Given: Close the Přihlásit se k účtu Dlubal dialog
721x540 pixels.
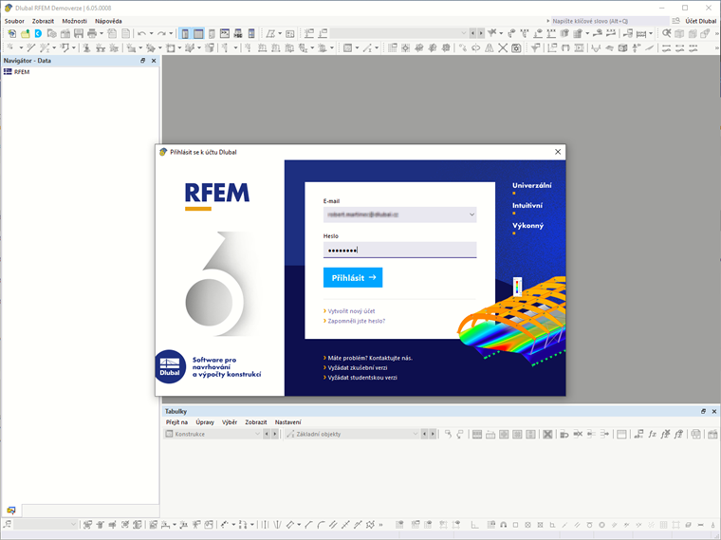Looking at the screenshot, I should (x=558, y=152).
